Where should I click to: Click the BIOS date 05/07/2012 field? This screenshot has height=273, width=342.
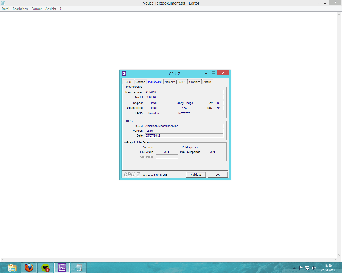click(184, 135)
